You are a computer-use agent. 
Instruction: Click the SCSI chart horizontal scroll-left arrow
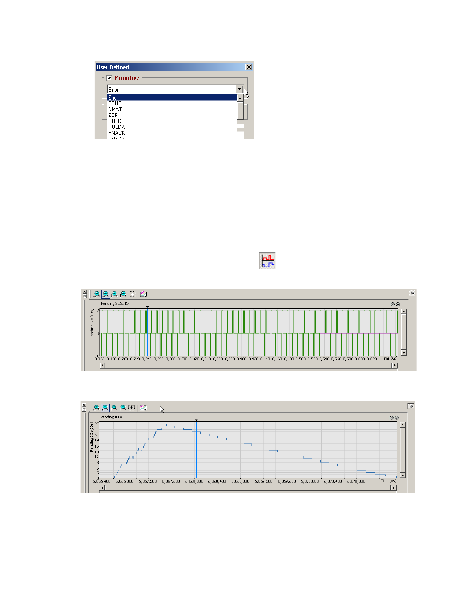[x=103, y=365]
